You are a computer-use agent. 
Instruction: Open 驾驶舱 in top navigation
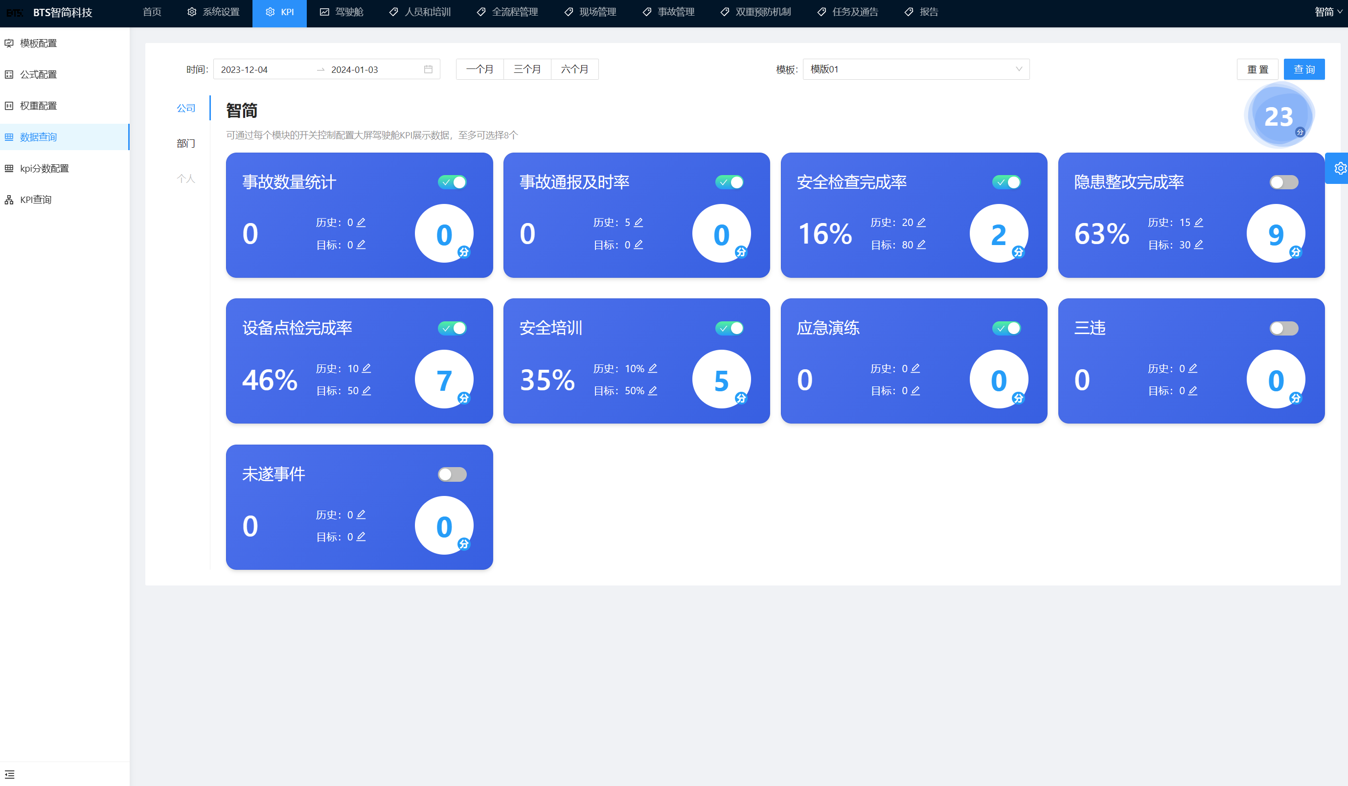(x=342, y=12)
